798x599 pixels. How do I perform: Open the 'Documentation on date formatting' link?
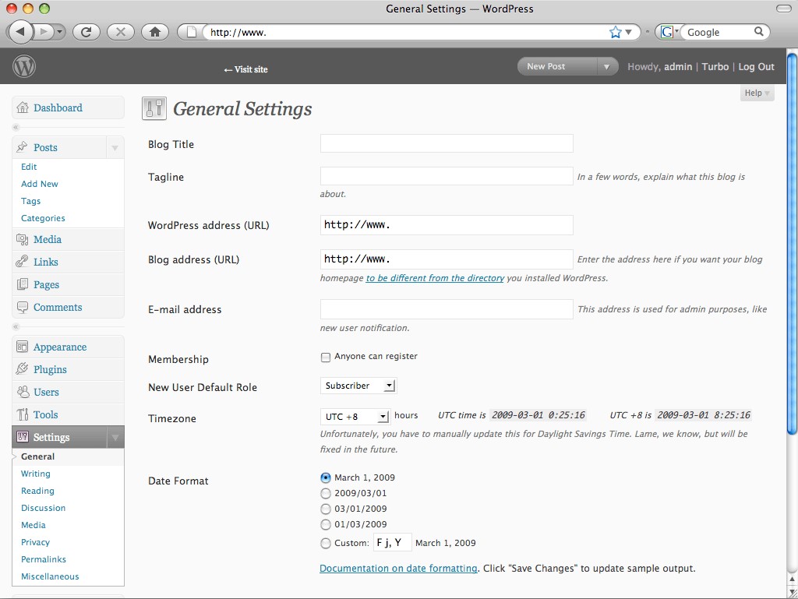398,569
